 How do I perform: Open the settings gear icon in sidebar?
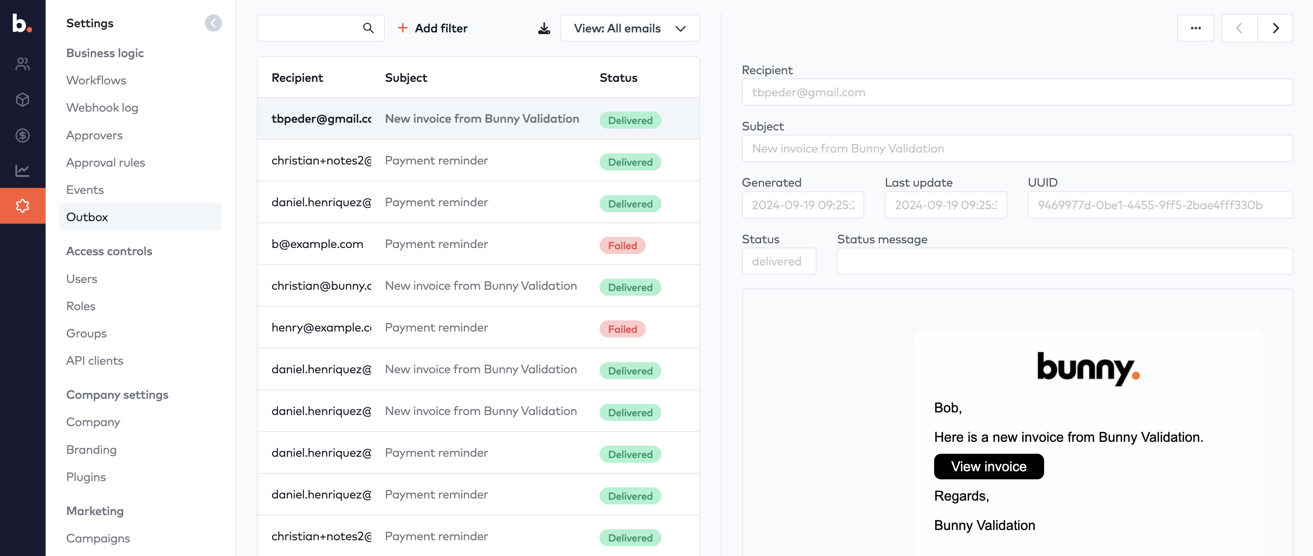[23, 206]
